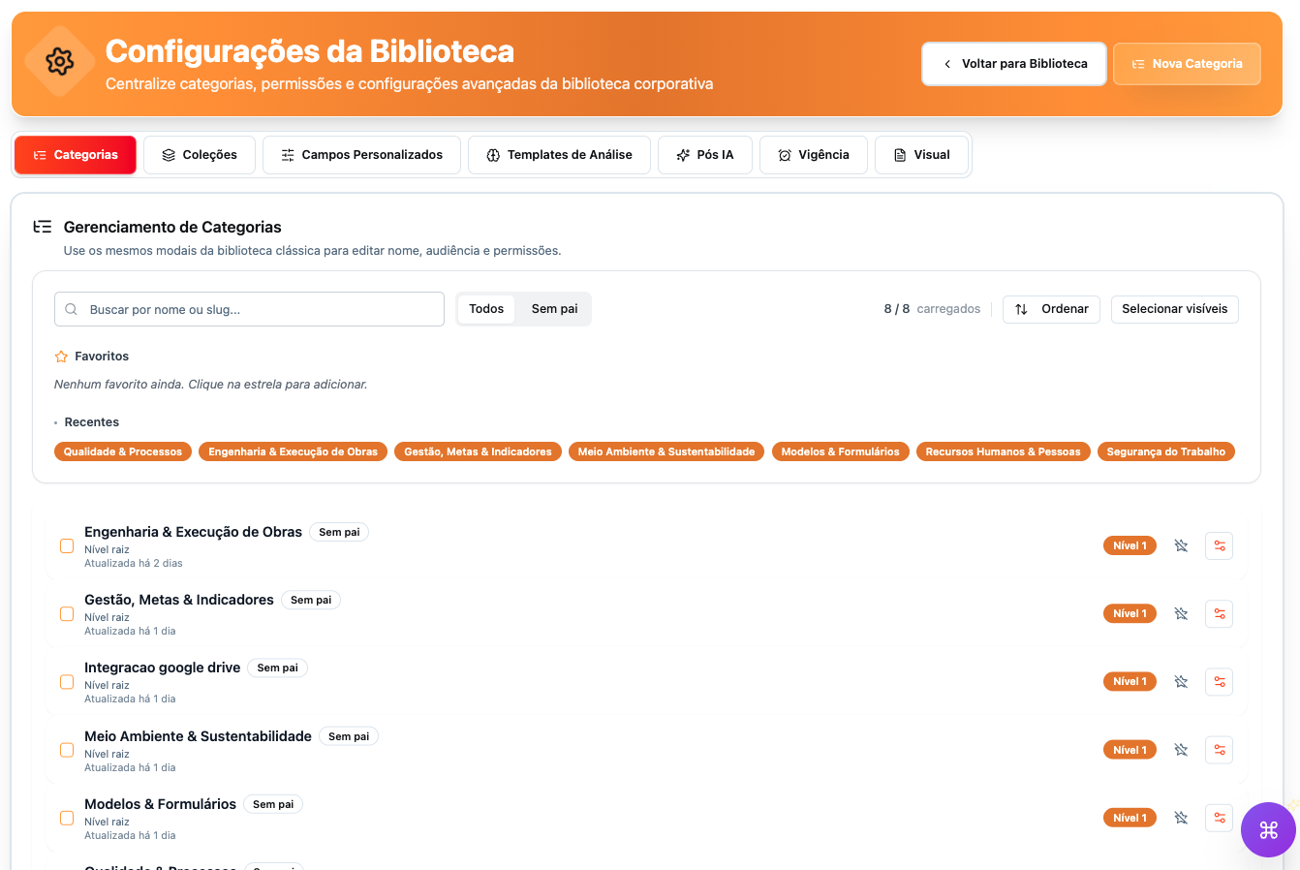1300x870 pixels.
Task: Open settings sliders icon for Gestão, Metas & Indicadores
Action: 1219,613
